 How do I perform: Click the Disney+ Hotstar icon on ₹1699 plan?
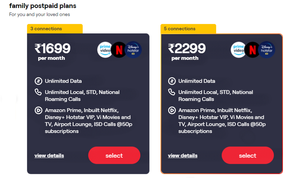[133, 49]
